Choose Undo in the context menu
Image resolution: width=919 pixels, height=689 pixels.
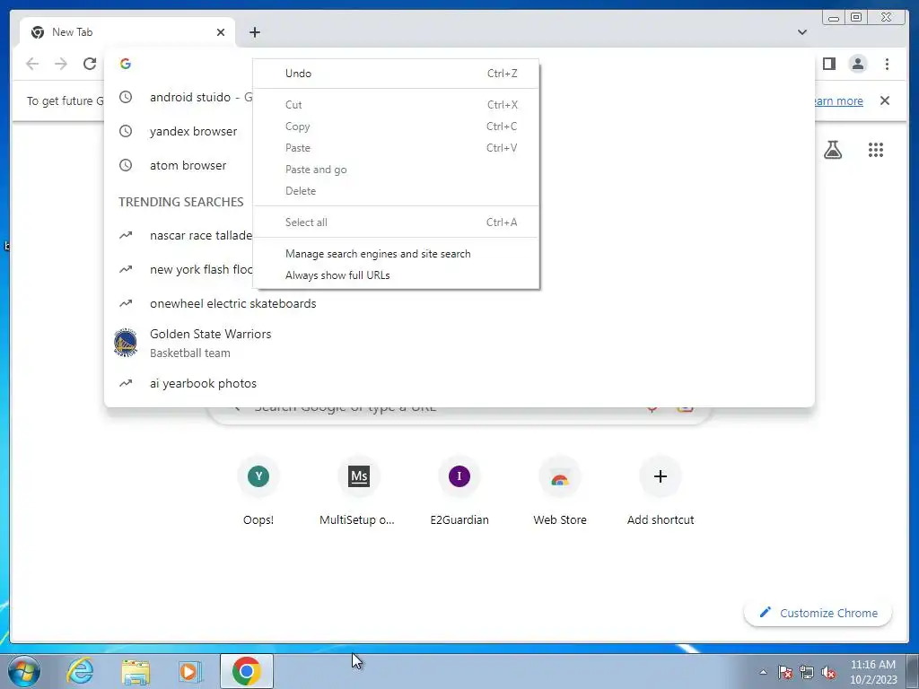coord(396,74)
